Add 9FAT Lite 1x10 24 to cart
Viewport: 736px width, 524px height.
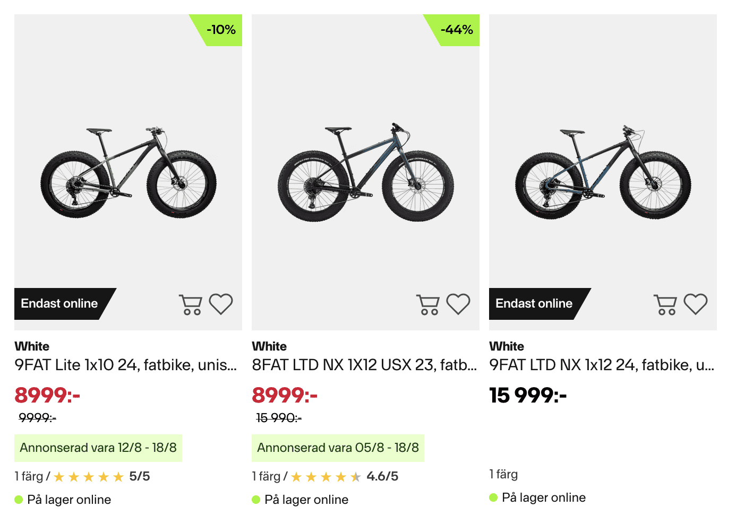[191, 304]
